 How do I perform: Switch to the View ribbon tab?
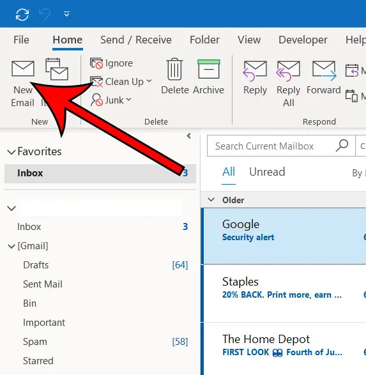click(x=249, y=40)
